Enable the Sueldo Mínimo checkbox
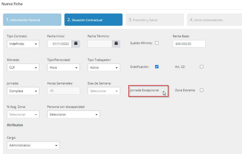The width and height of the screenshot is (242, 154). click(157, 43)
